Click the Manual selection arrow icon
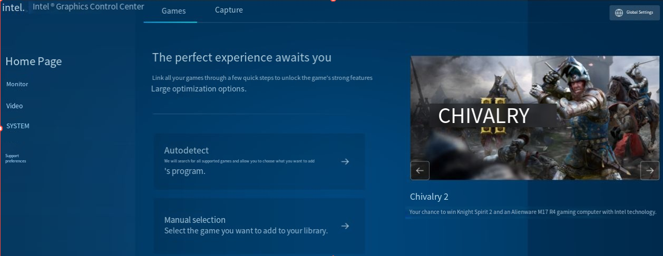The width and height of the screenshot is (663, 256). click(x=345, y=226)
